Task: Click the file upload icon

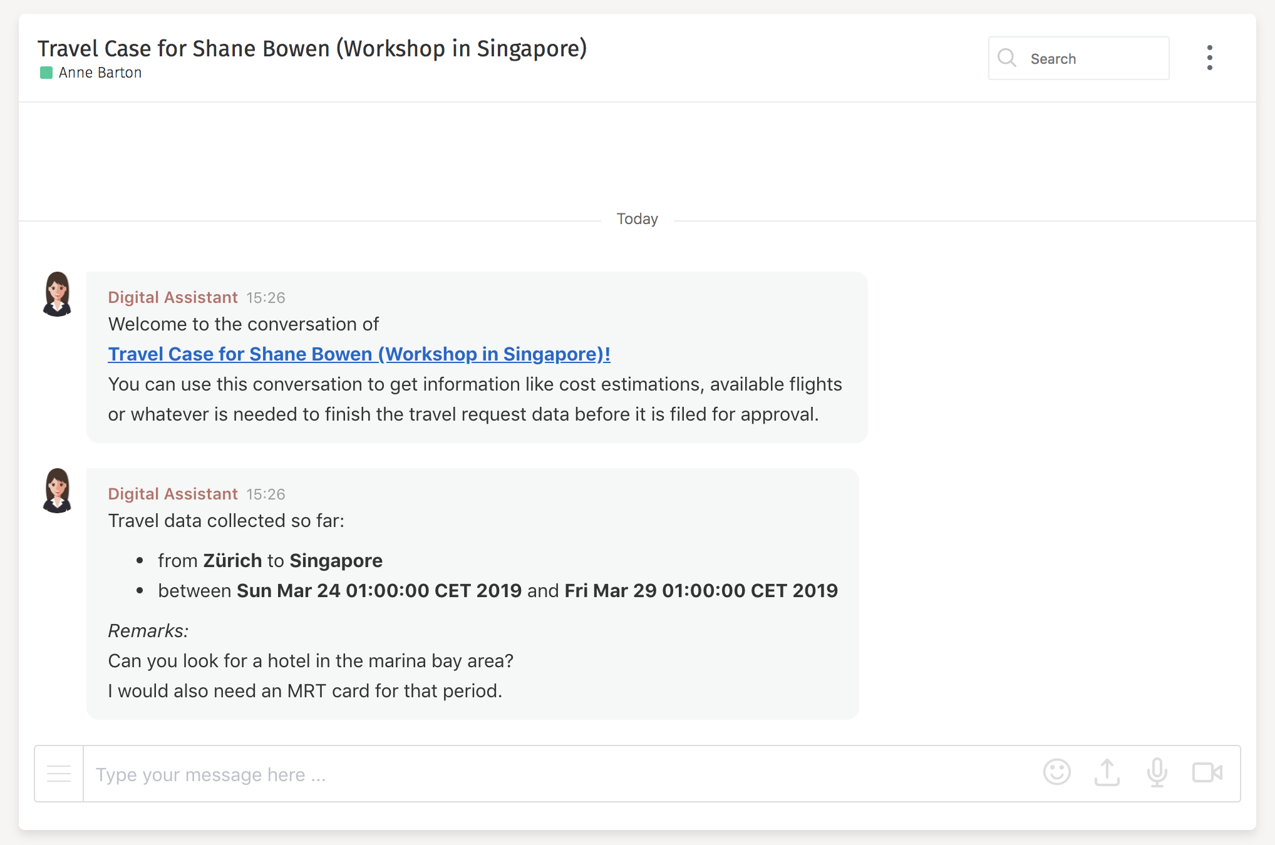Action: [1107, 772]
